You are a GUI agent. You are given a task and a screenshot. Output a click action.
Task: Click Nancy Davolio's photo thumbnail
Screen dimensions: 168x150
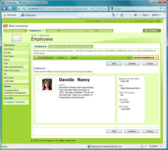[x=47, y=84]
